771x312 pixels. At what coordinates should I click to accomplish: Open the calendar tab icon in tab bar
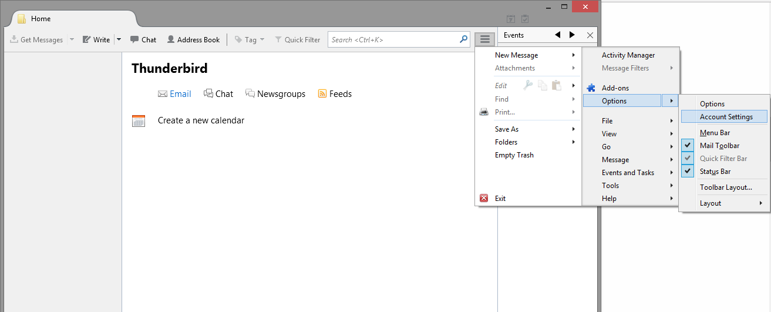(511, 19)
